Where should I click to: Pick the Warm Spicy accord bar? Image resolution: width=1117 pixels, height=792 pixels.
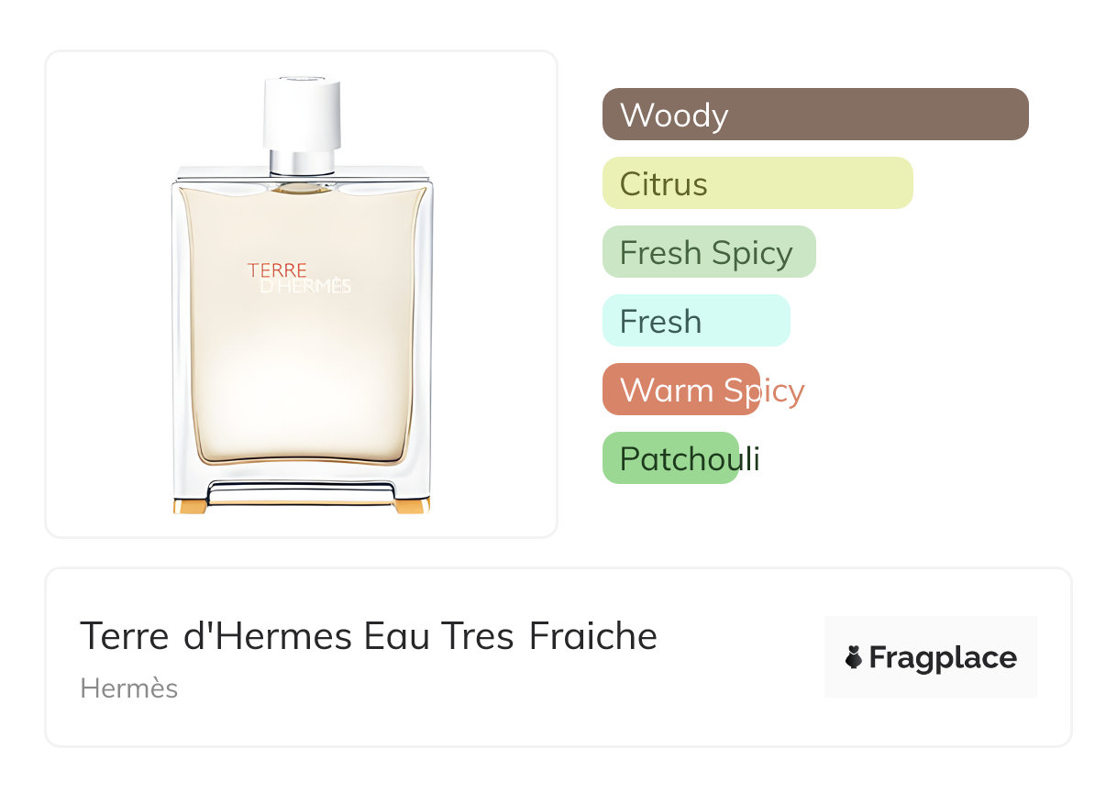click(680, 390)
